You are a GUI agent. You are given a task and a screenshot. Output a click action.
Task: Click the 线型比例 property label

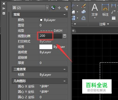pyautogui.click(x=24, y=36)
